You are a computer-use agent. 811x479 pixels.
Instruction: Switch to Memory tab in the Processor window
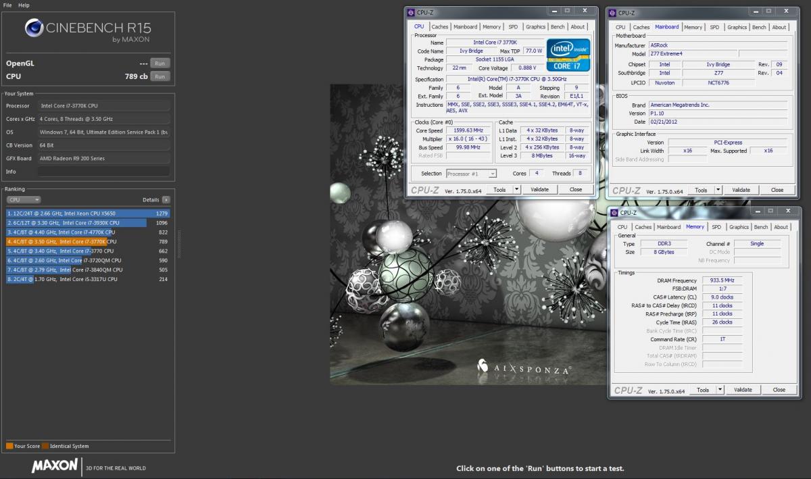(492, 27)
